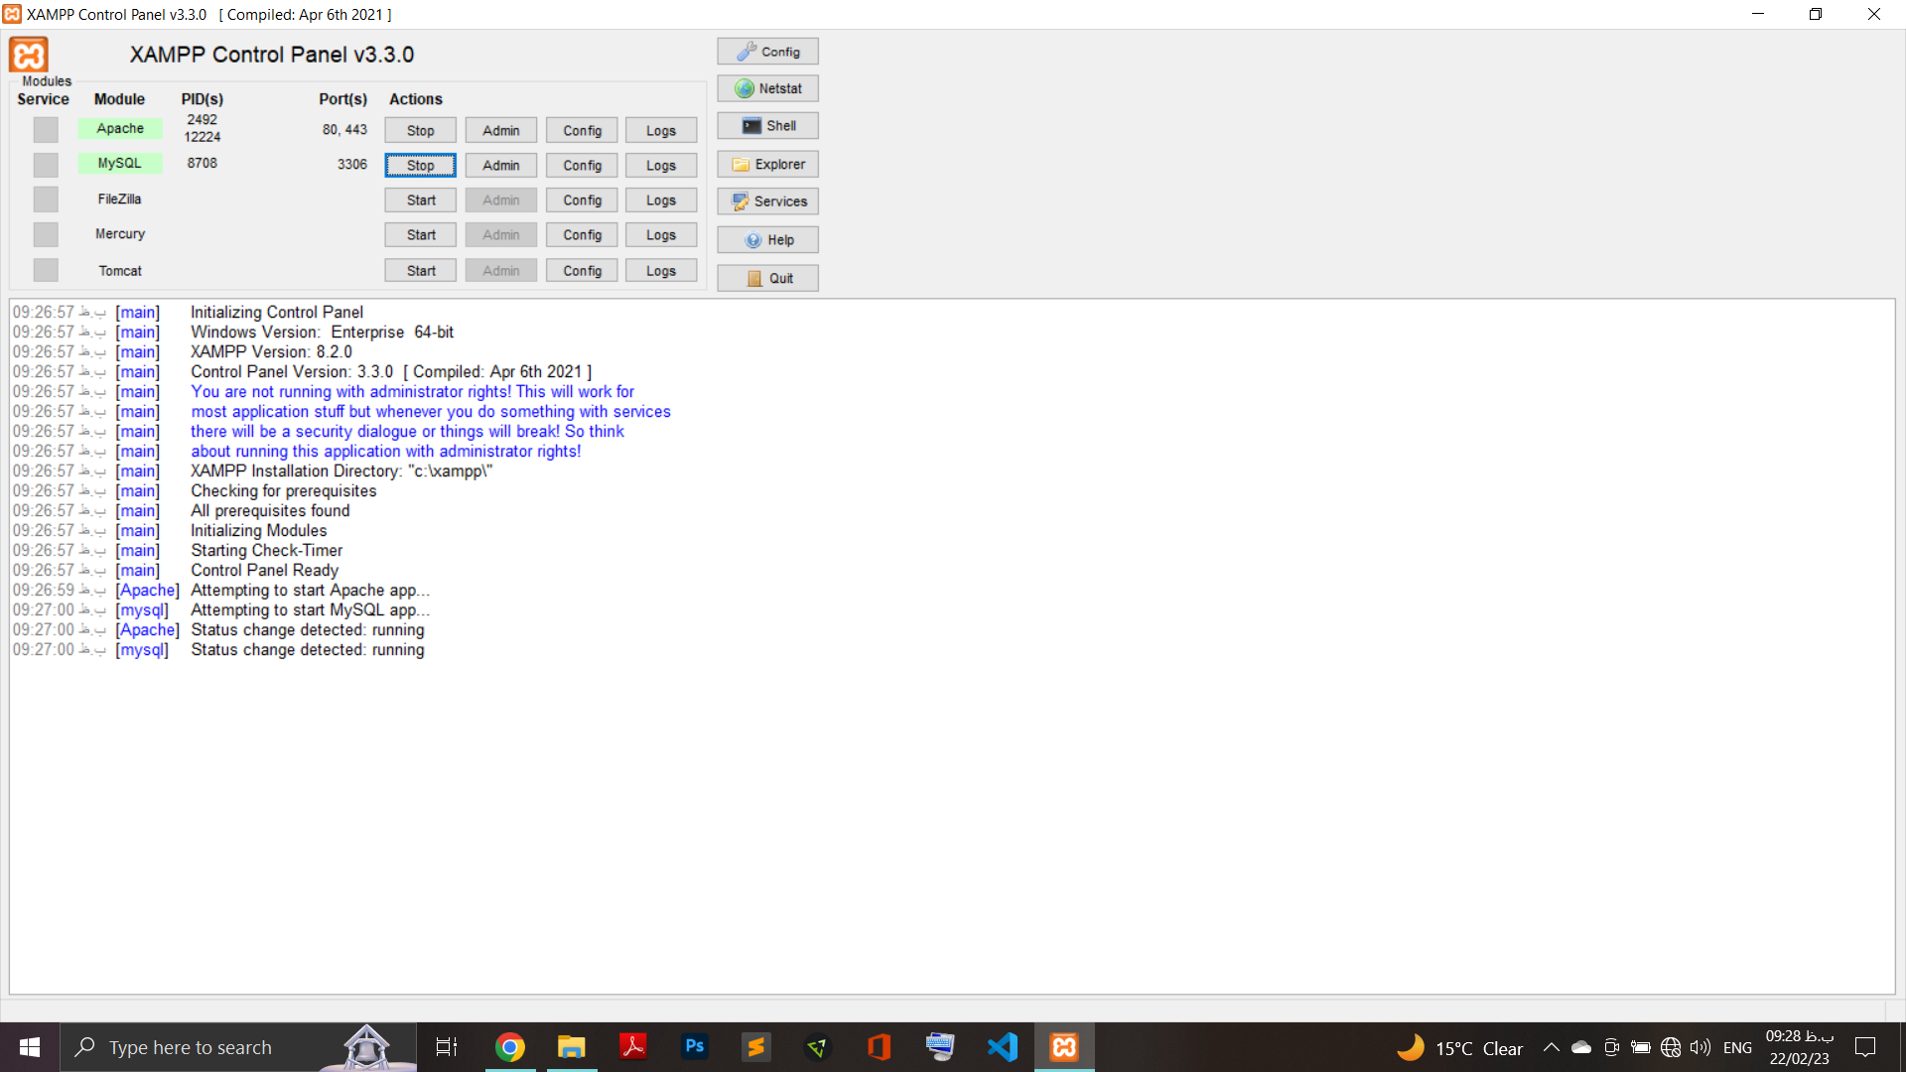The height and width of the screenshot is (1072, 1906).
Task: Open the Tomcat Logs menu
Action: 661,270
